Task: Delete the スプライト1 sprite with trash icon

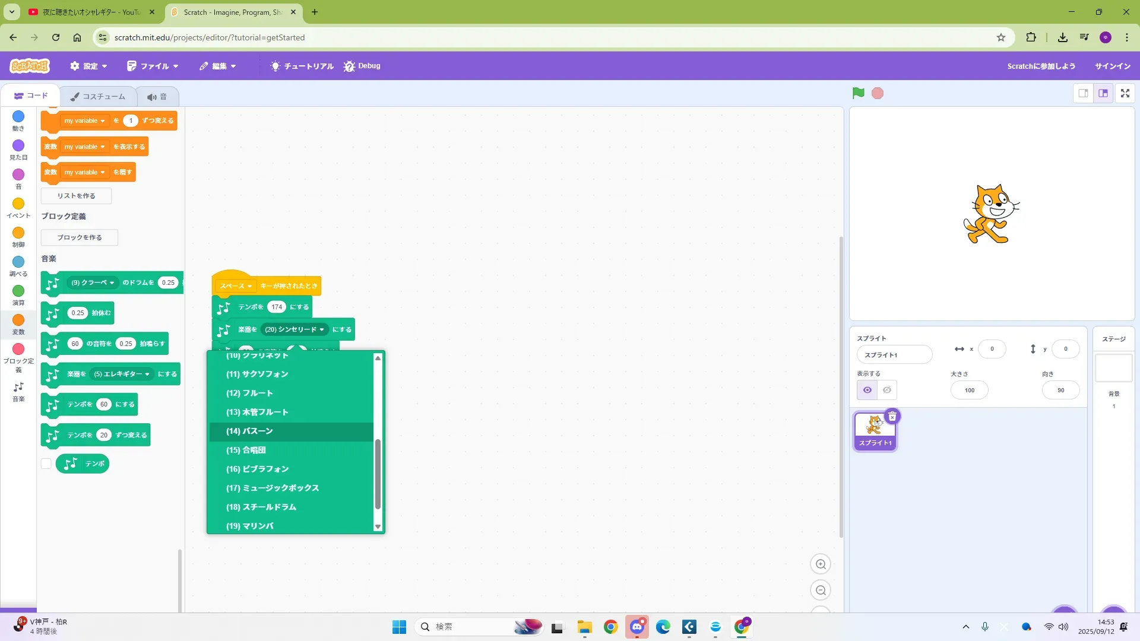Action: point(892,417)
